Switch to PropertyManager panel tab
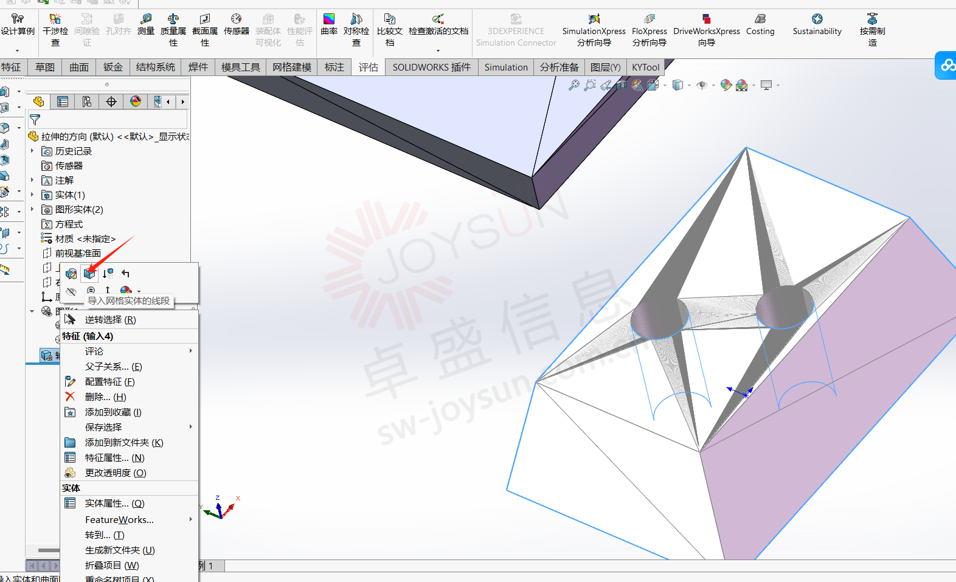956x582 pixels. [63, 102]
